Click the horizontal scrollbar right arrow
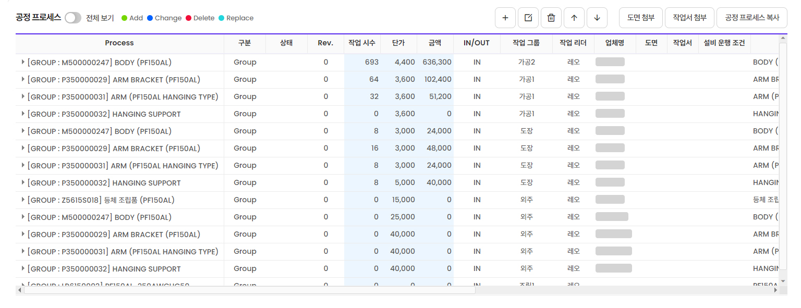Image resolution: width=801 pixels, height=308 pixels. click(x=775, y=290)
